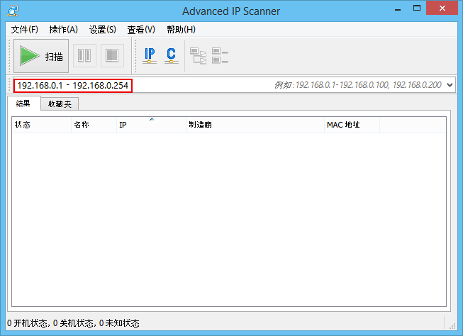Open the 文件(F) menu

[25, 30]
